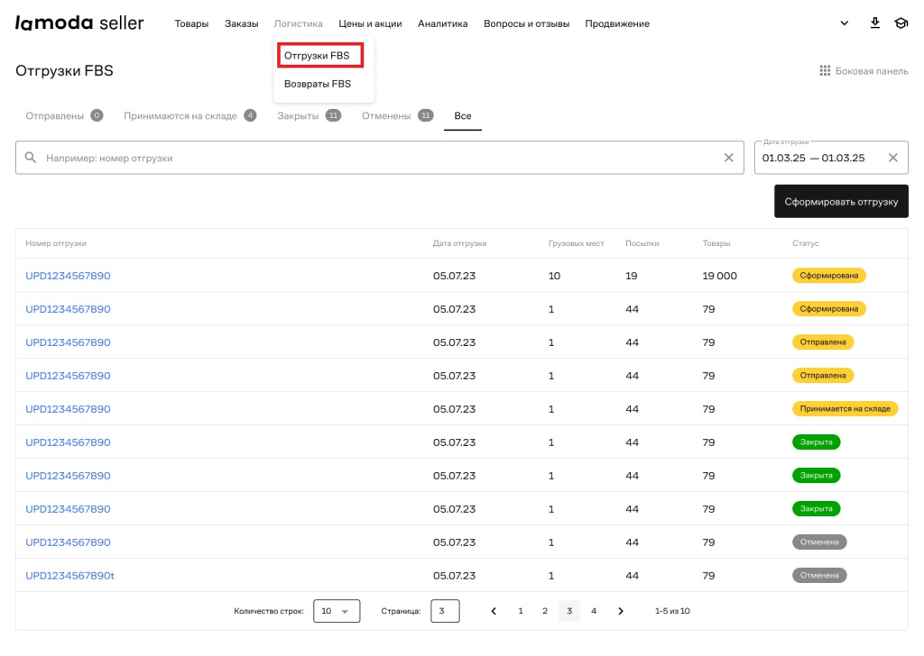The height and width of the screenshot is (656, 924).
Task: Open the rows per page dropdown
Action: pos(337,611)
